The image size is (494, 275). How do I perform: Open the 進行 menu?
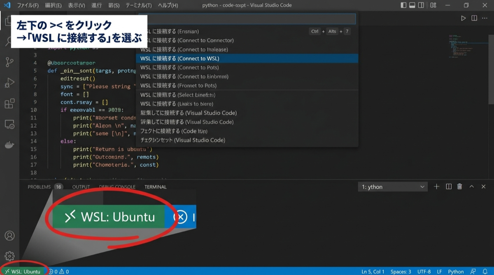[x=97, y=5]
